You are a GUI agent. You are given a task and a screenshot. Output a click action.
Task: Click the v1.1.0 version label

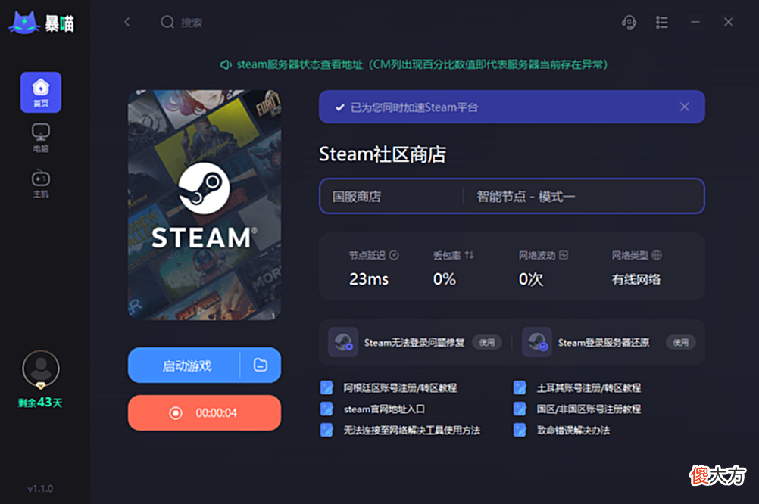tap(40, 489)
